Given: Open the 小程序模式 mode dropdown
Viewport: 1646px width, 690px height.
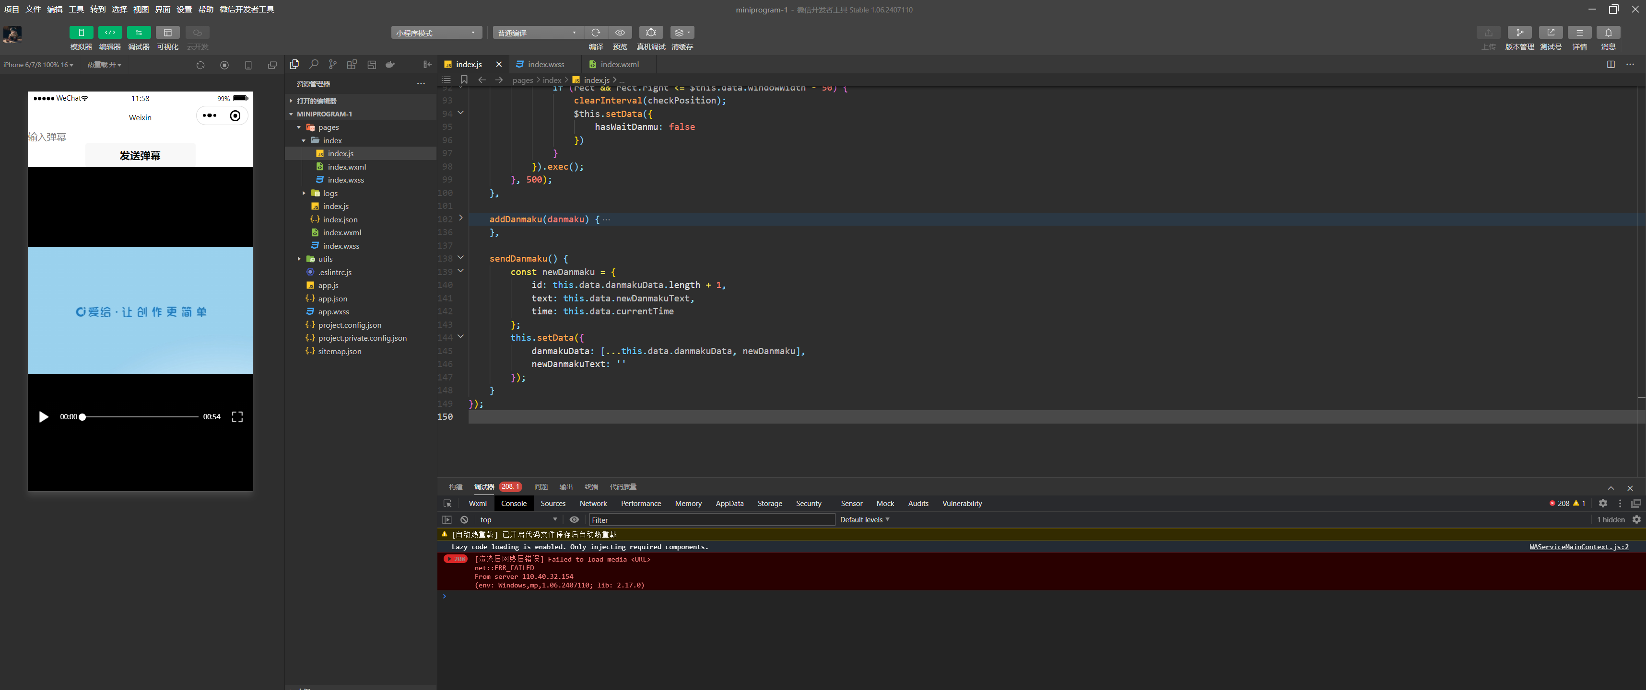Looking at the screenshot, I should [x=436, y=33].
